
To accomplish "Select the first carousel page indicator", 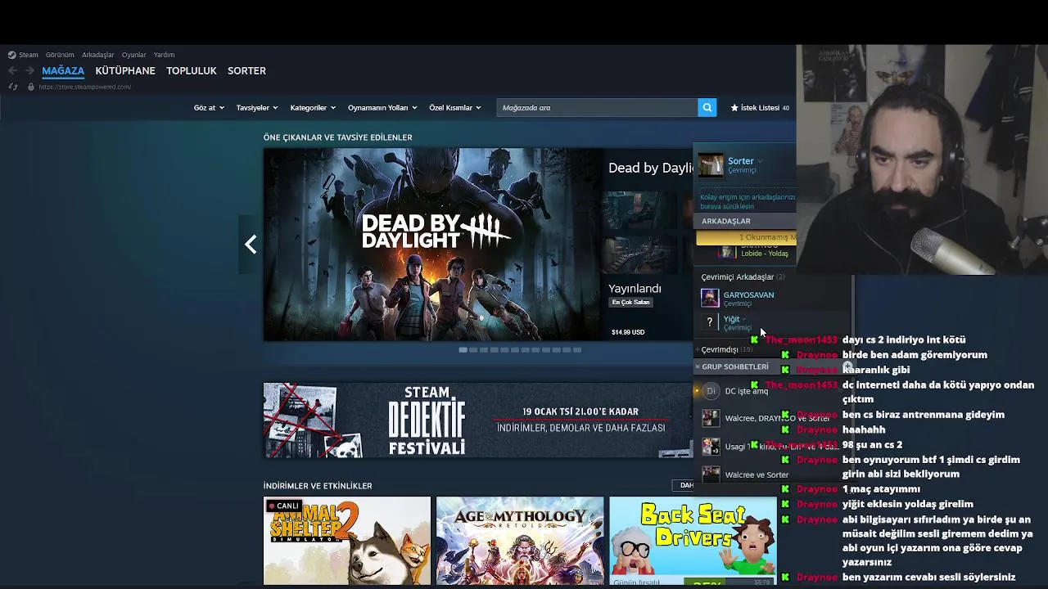I will click(463, 350).
